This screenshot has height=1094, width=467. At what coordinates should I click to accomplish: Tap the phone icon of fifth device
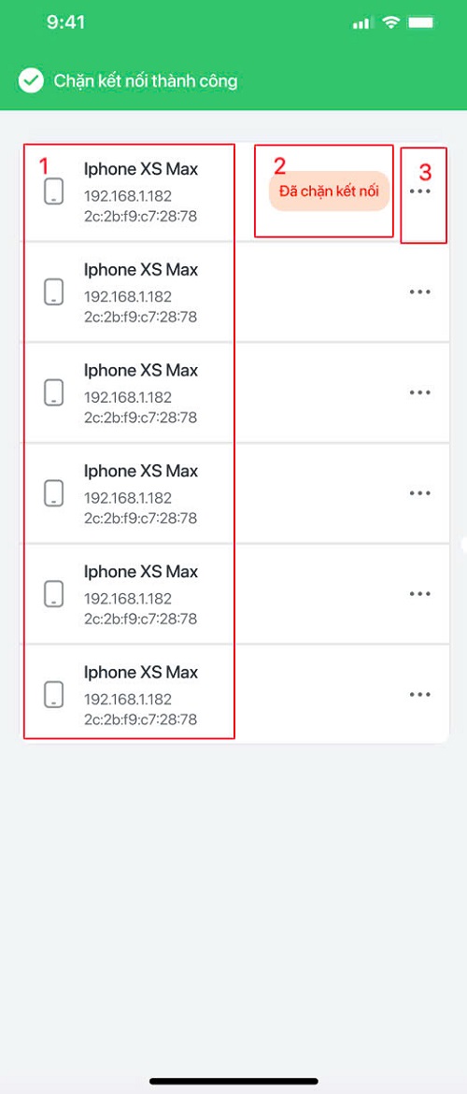click(x=53, y=594)
